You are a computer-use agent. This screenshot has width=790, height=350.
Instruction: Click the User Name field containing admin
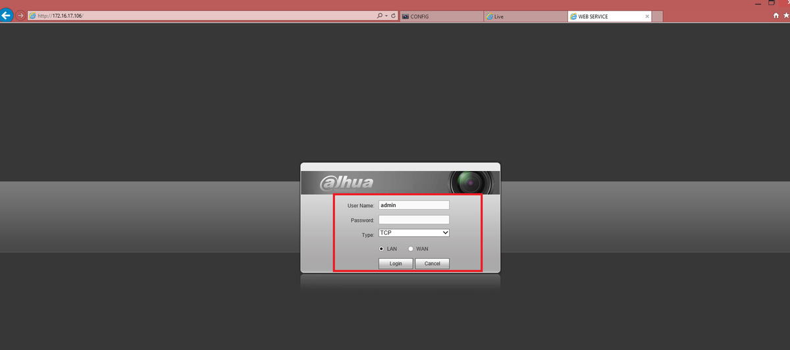(414, 205)
